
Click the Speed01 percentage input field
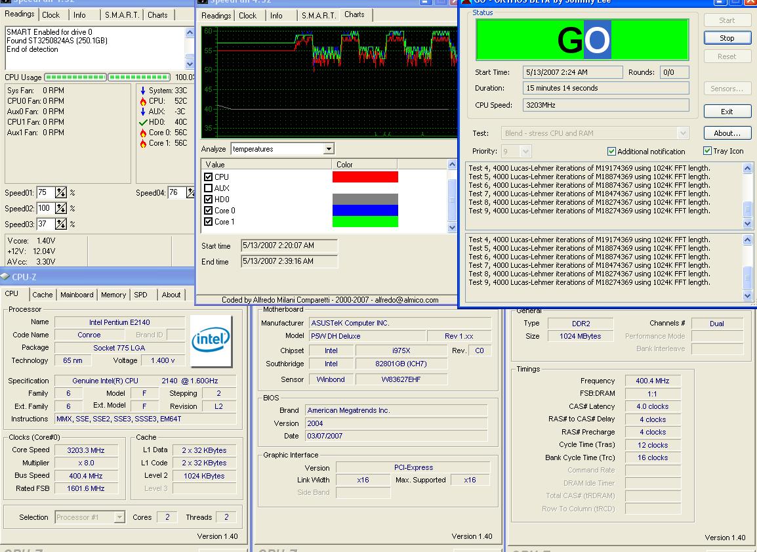click(x=45, y=193)
